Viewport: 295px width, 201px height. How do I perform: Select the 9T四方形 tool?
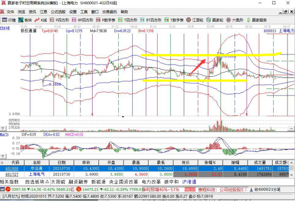coord(151,20)
